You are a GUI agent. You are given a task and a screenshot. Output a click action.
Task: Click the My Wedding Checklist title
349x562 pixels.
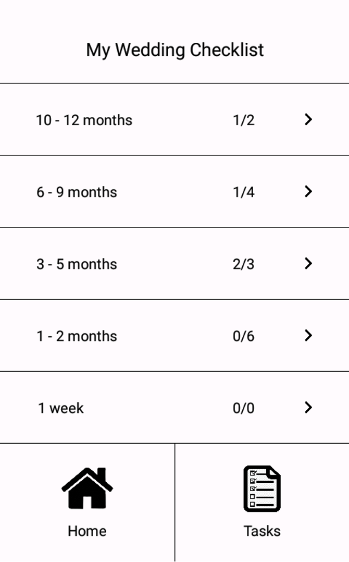tap(175, 50)
